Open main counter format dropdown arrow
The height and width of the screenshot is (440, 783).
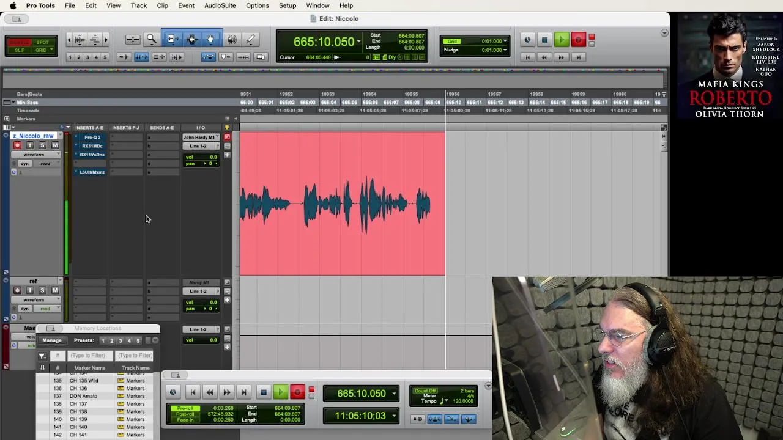pyautogui.click(x=358, y=42)
